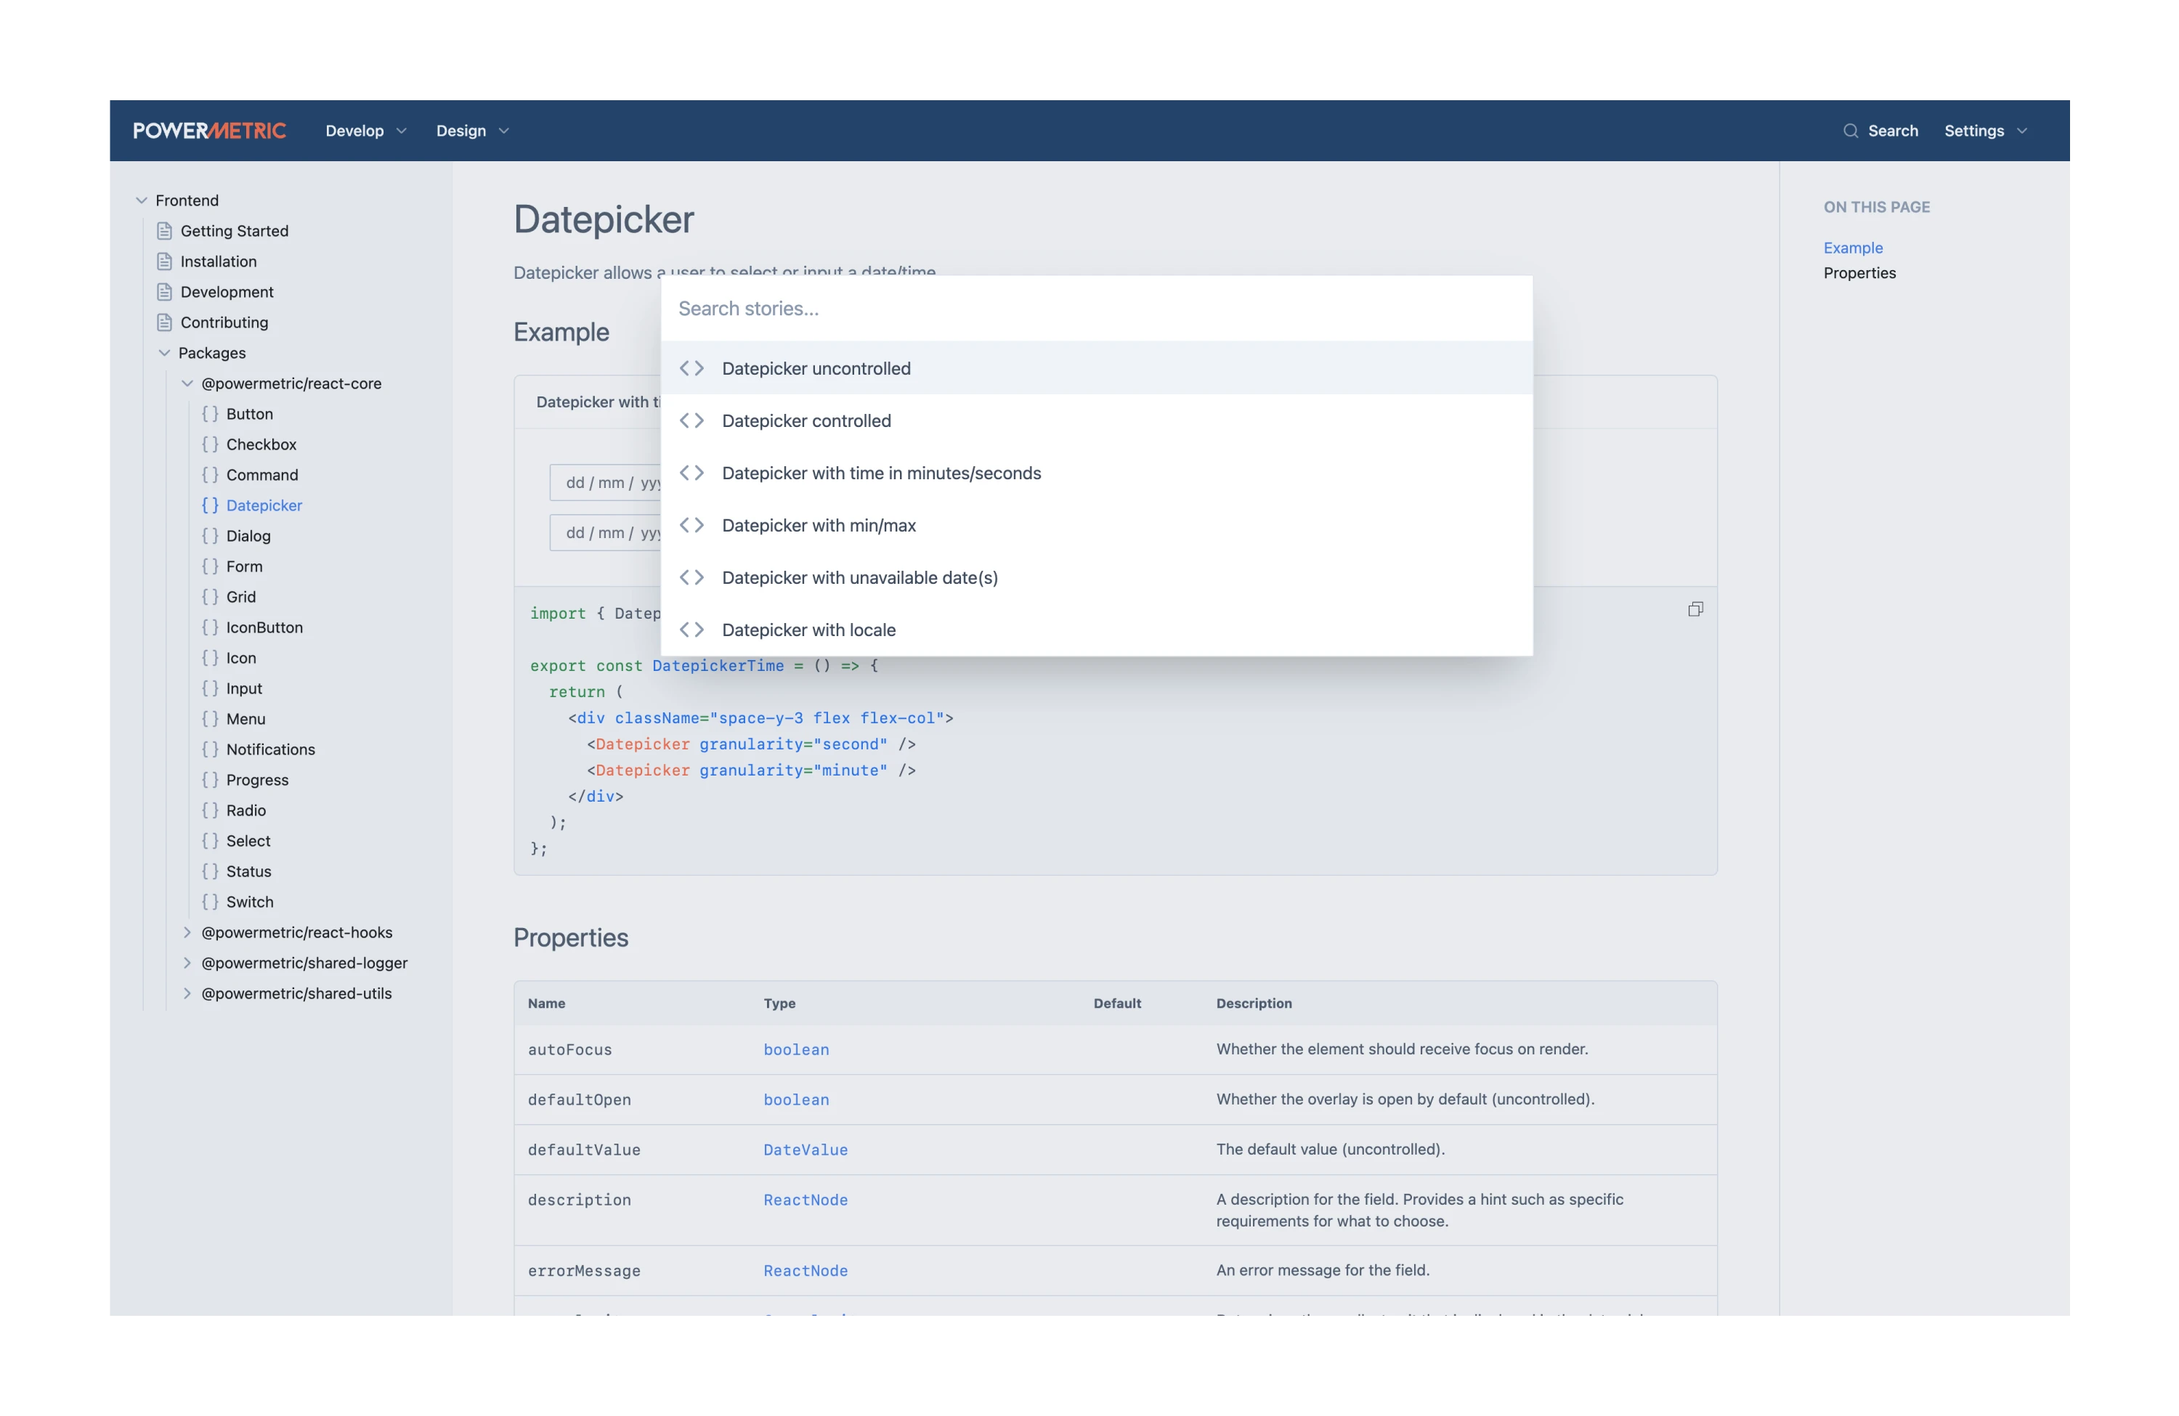Click the copy code icon in code block

(1695, 609)
